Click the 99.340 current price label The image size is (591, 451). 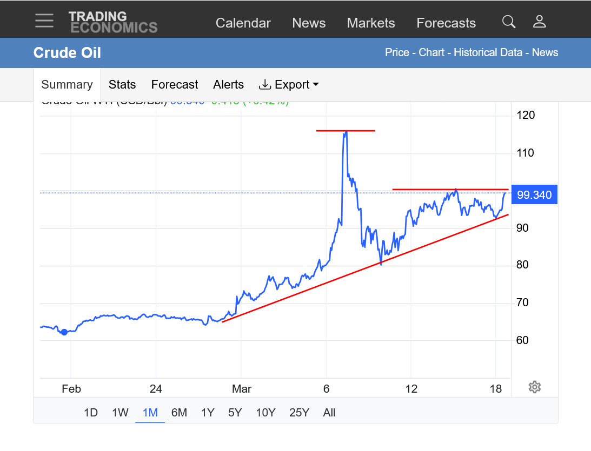[x=534, y=194]
